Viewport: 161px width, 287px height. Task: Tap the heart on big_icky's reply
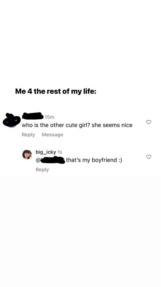[x=149, y=157]
